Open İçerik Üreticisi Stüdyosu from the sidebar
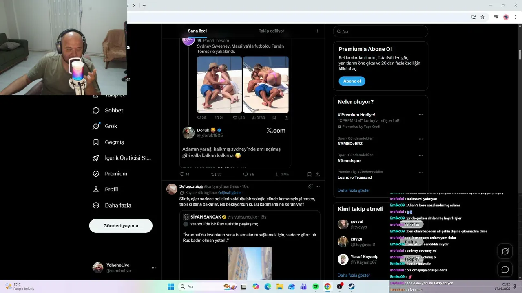Screen dimensions: 522x293 click(122, 158)
